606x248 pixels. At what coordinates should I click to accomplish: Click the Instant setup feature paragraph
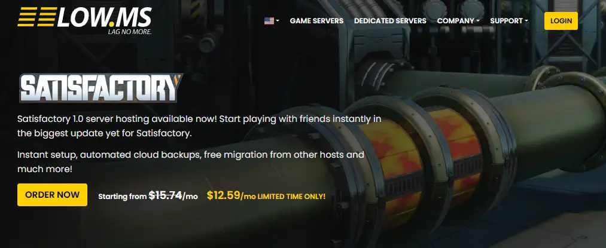click(x=191, y=162)
